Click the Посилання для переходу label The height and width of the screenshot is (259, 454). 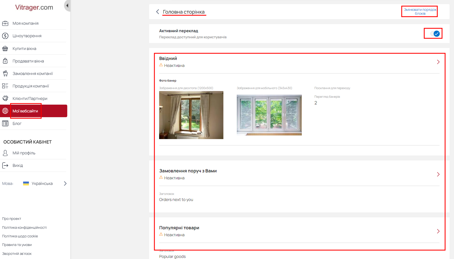[x=332, y=88]
